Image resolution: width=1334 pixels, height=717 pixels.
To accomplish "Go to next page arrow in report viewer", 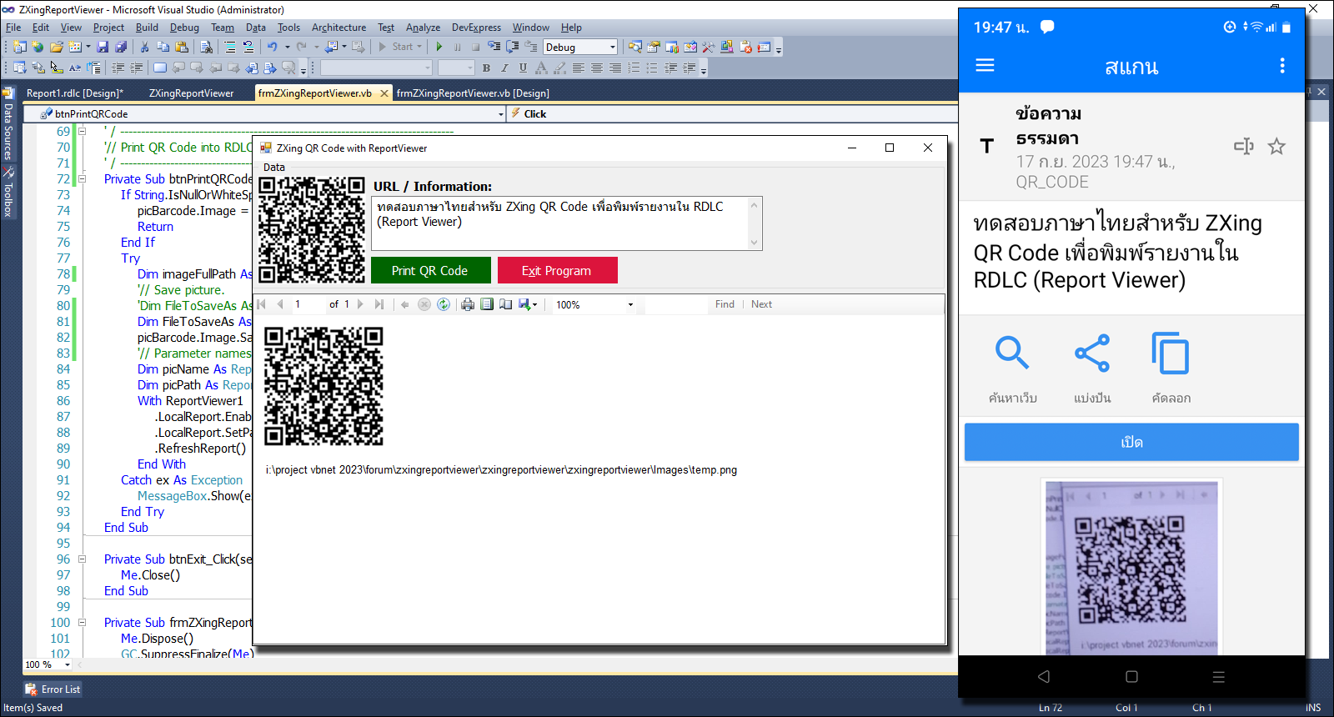I will (360, 304).
